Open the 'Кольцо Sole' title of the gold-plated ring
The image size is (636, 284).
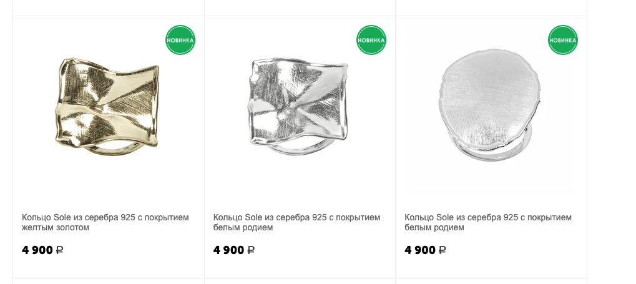105,217
